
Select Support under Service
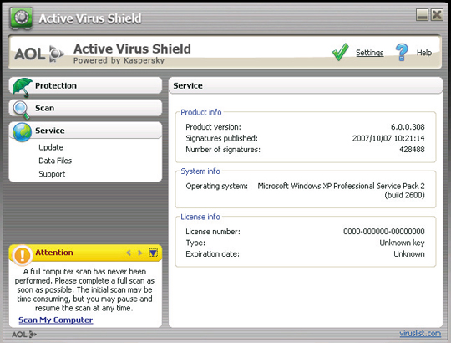(x=52, y=174)
